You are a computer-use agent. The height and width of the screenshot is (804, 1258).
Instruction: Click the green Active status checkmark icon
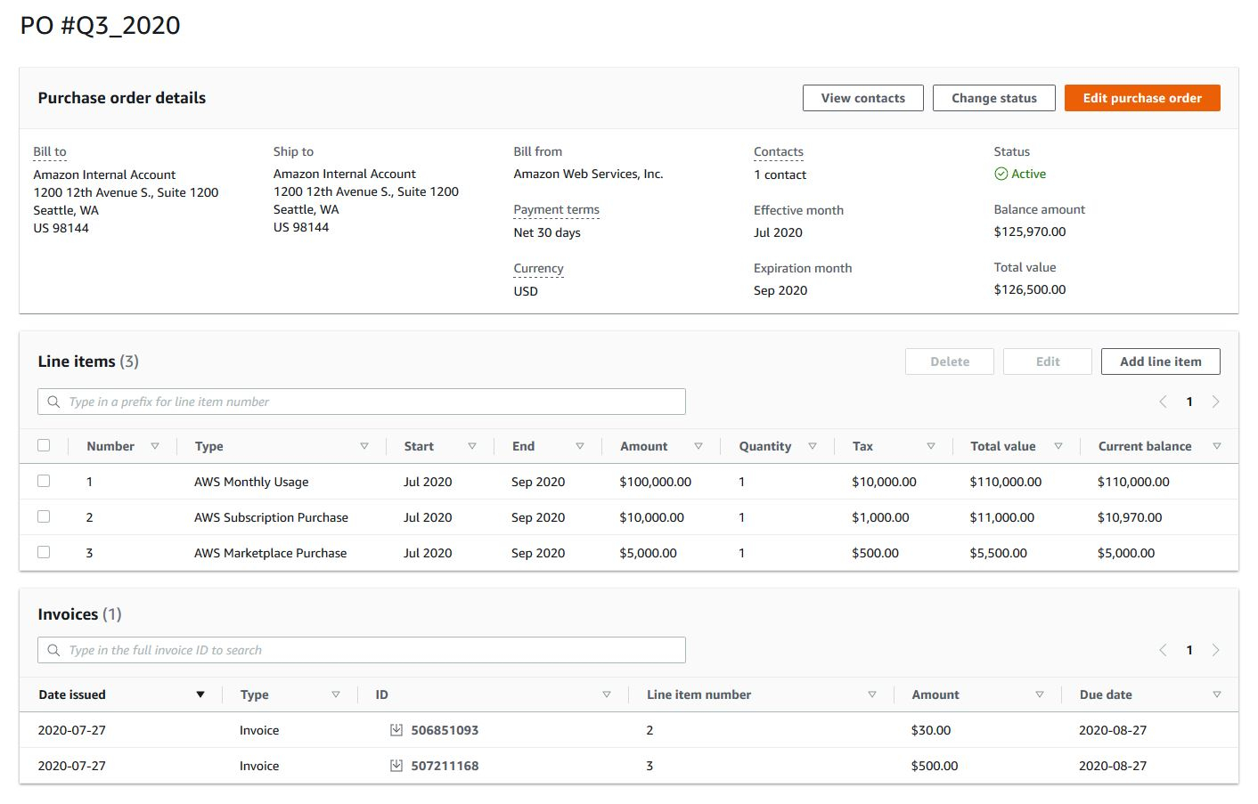[x=1000, y=174]
